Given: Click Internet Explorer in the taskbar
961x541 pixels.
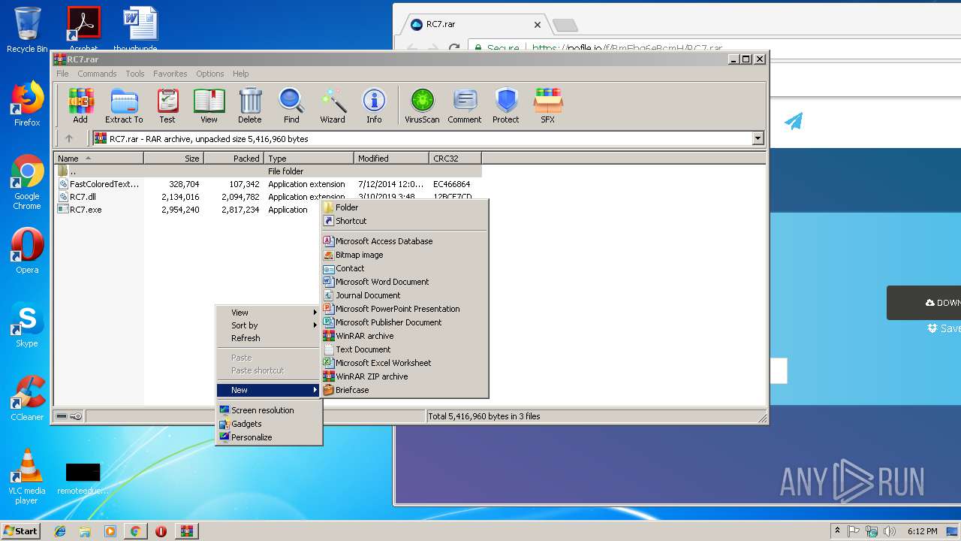Looking at the screenshot, I should 60,531.
